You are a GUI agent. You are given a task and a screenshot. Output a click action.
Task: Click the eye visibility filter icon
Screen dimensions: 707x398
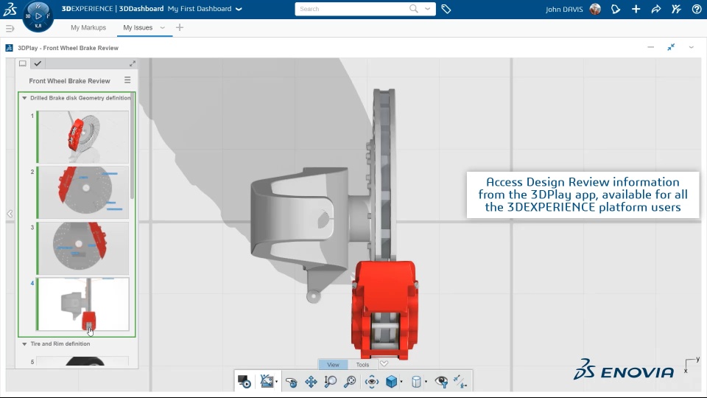442,382
